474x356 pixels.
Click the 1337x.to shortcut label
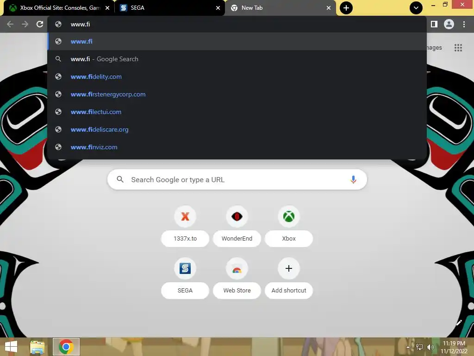(185, 239)
